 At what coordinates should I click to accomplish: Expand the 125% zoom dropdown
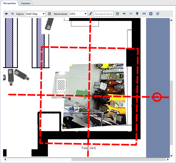[85, 14]
